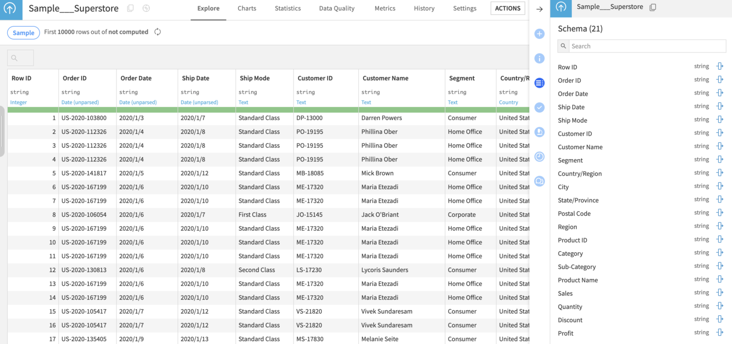Open the Row ID column header menu
Screen dimensions: 732x344
click(x=21, y=78)
